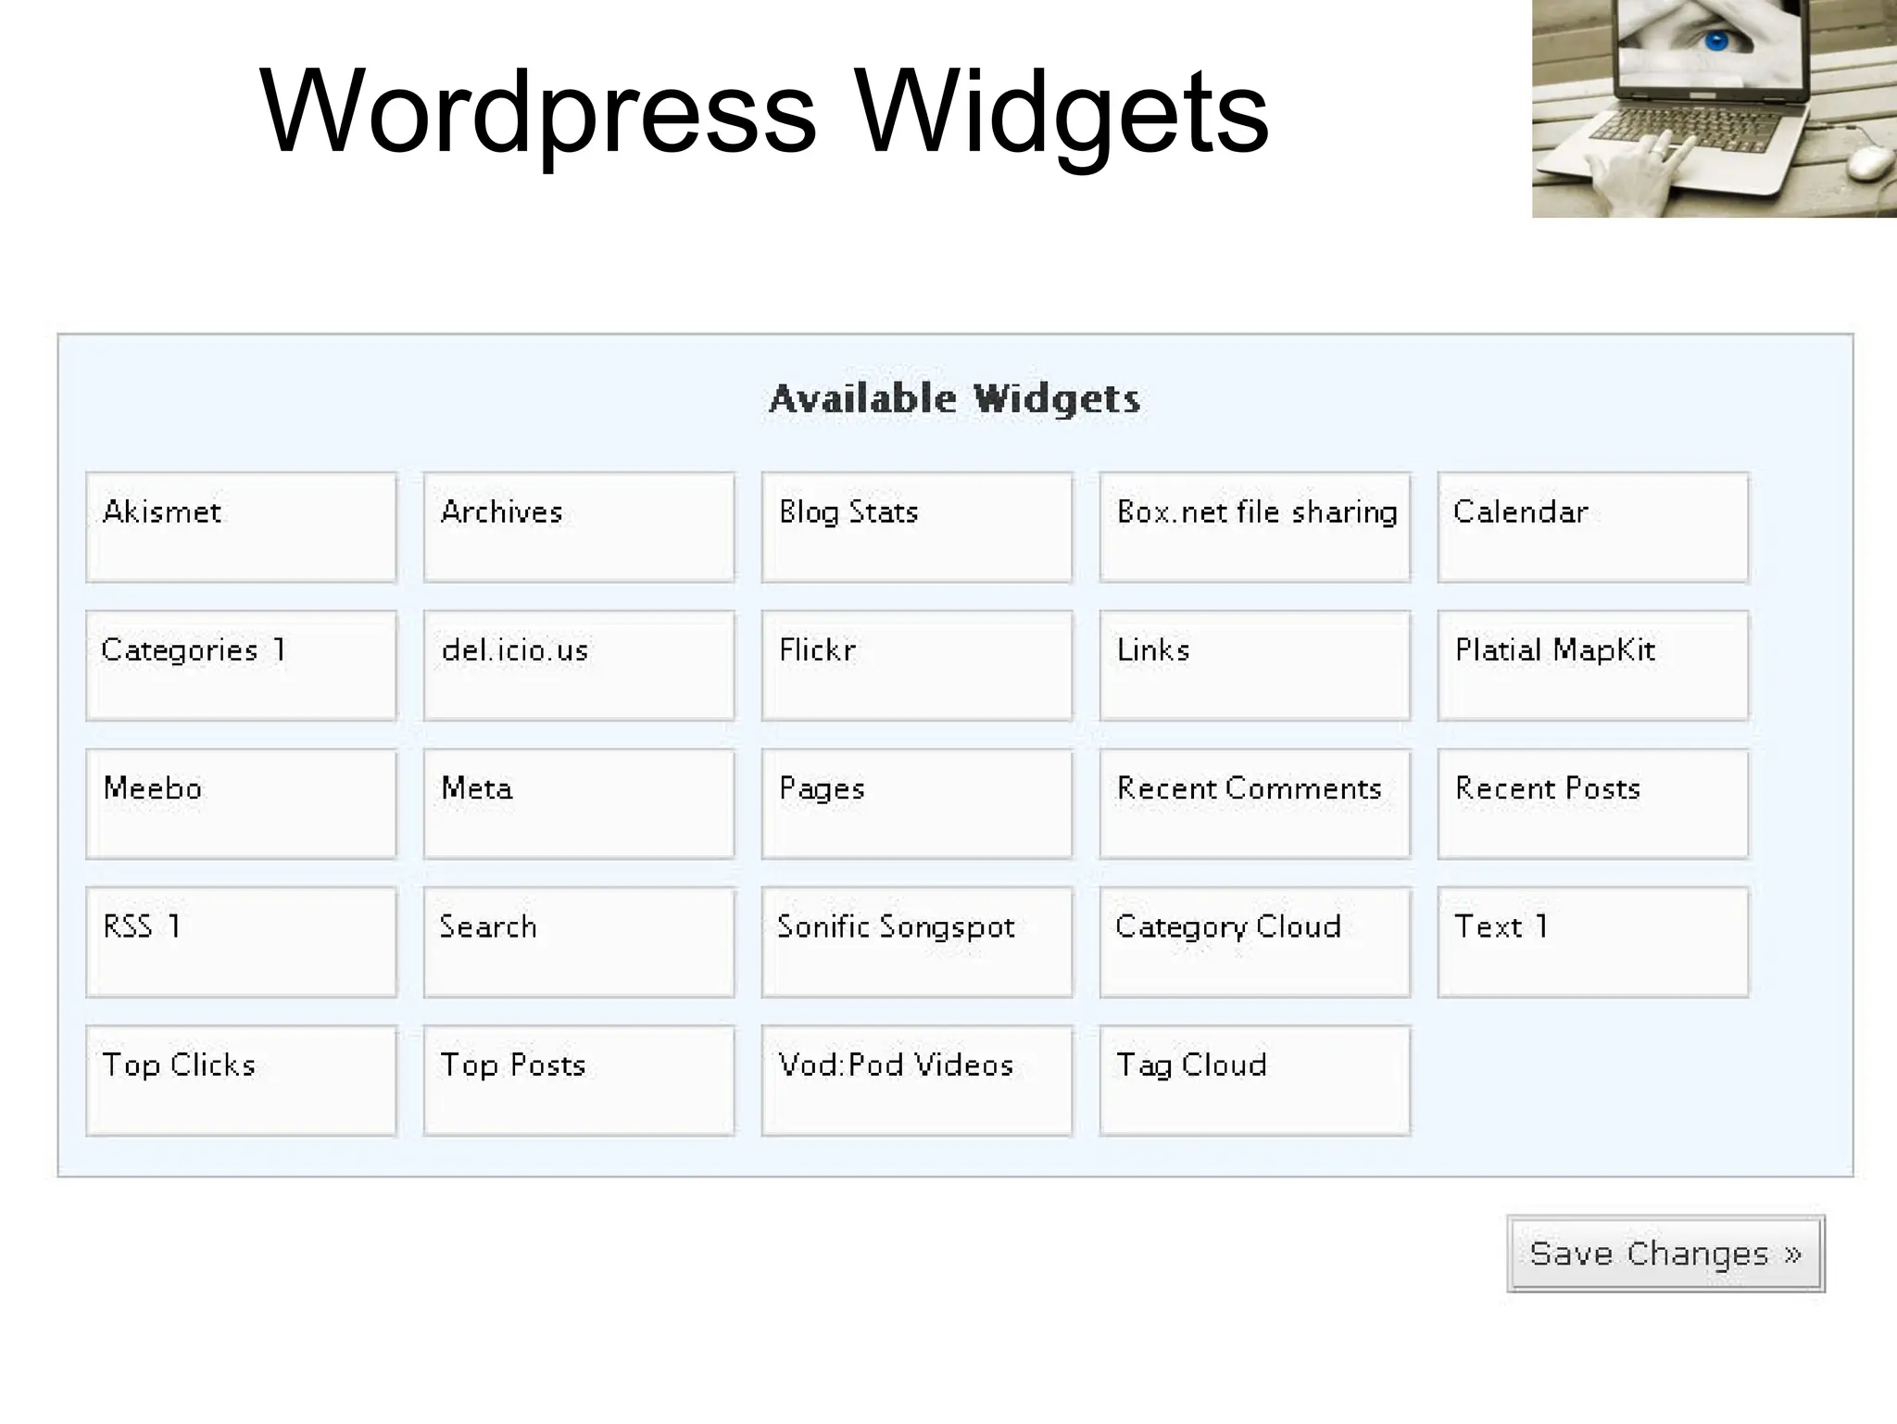1897x1424 pixels.
Task: Select the Platial MapKit widget
Action: (x=1593, y=665)
